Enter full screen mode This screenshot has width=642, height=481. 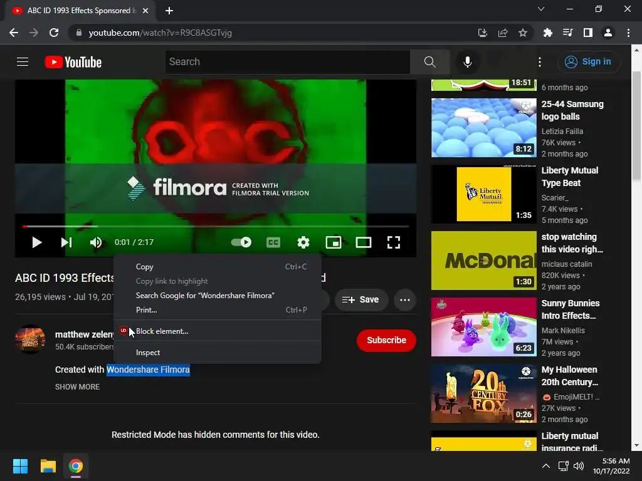[x=394, y=242]
